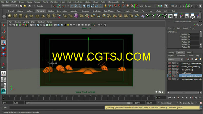Viewport: 203px width, 114px height.
Task: Open the Outl outliner shelf button
Action: pyautogui.click(x=187, y=16)
